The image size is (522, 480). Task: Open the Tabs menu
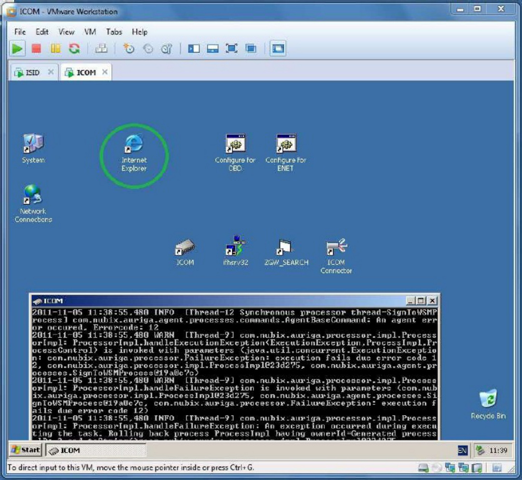114,32
